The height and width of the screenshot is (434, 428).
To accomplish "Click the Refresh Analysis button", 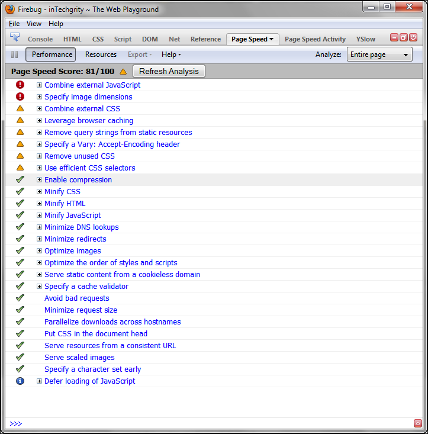I will [x=169, y=72].
